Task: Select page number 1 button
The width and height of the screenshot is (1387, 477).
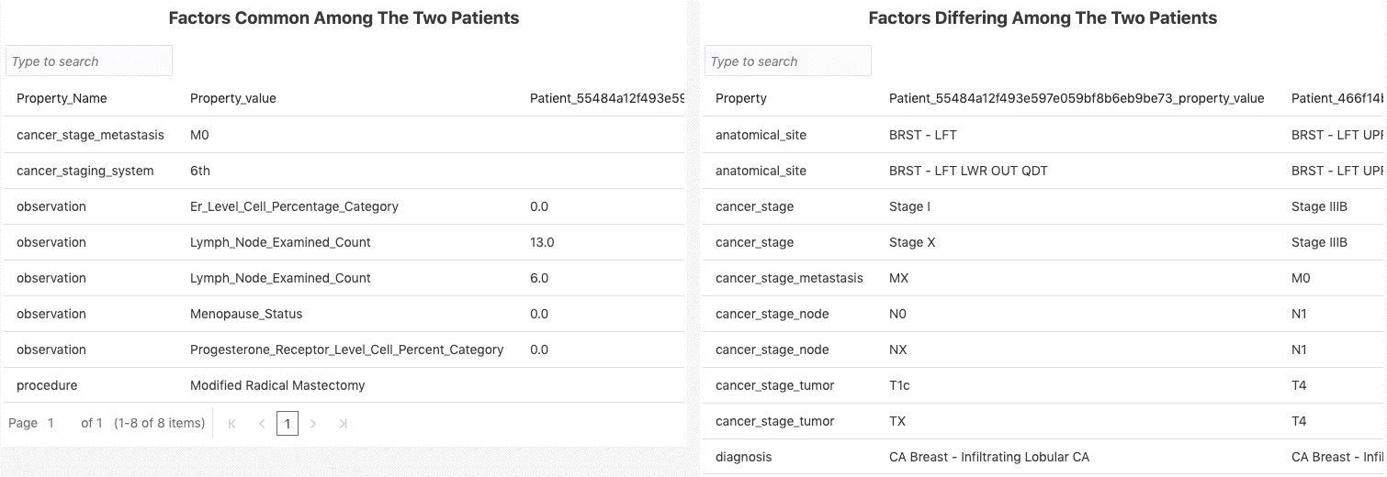Action: coord(288,424)
